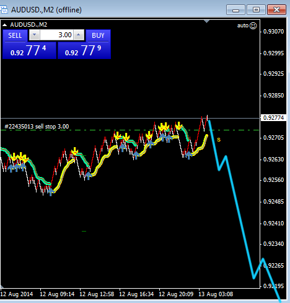Decrease lot volume with down arrow
Viewport: 290px width, 303px height.
coord(35,35)
